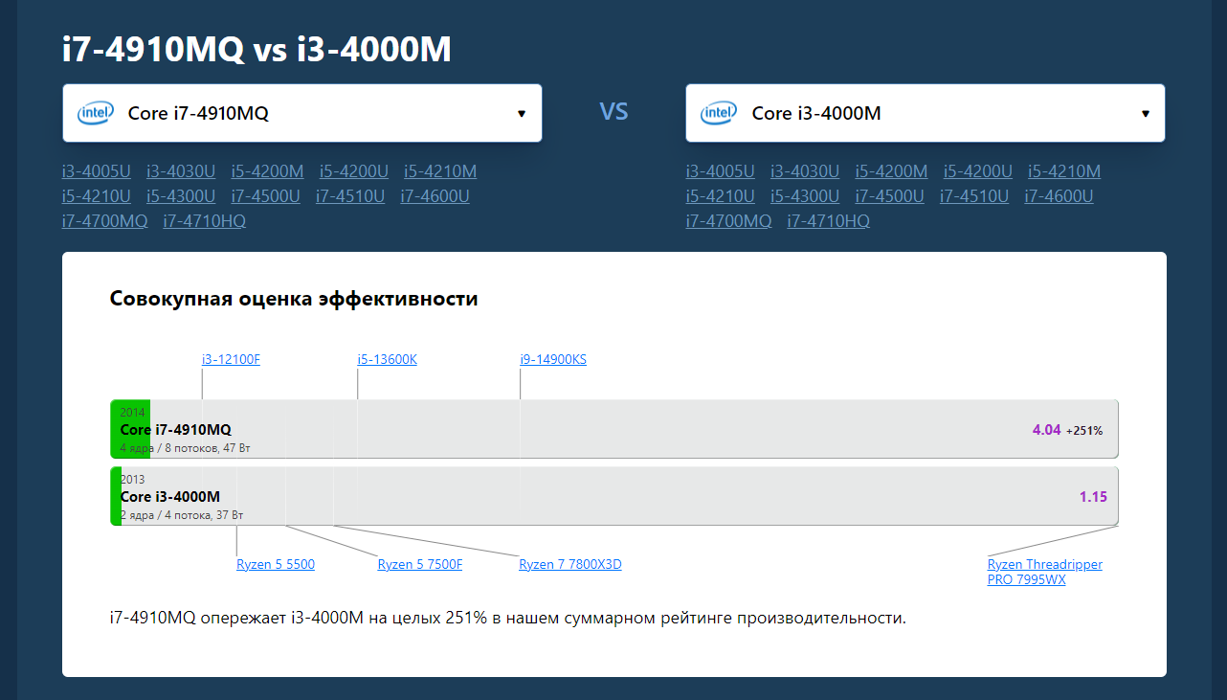Follow i7-4600U link under the i3-4000M selector

tap(1059, 196)
